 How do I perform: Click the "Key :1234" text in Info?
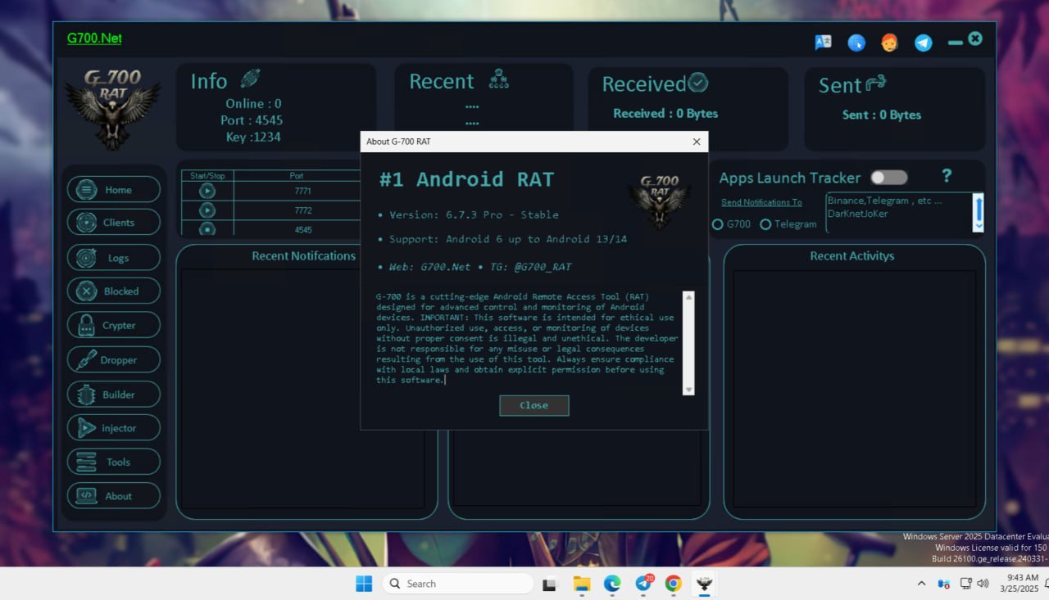click(253, 137)
